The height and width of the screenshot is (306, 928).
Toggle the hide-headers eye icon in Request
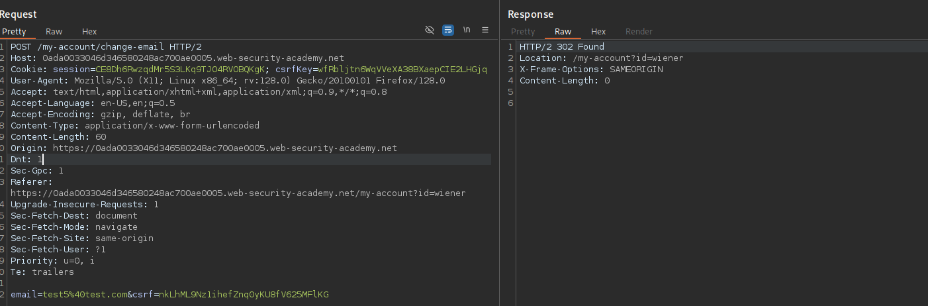point(430,30)
